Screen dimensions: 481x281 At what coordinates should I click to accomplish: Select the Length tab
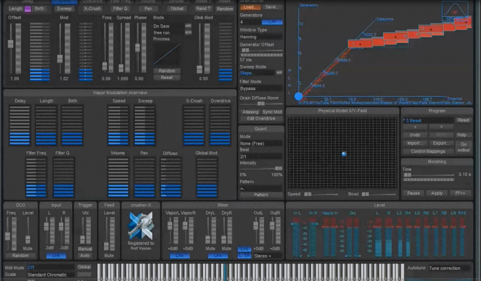click(x=16, y=9)
